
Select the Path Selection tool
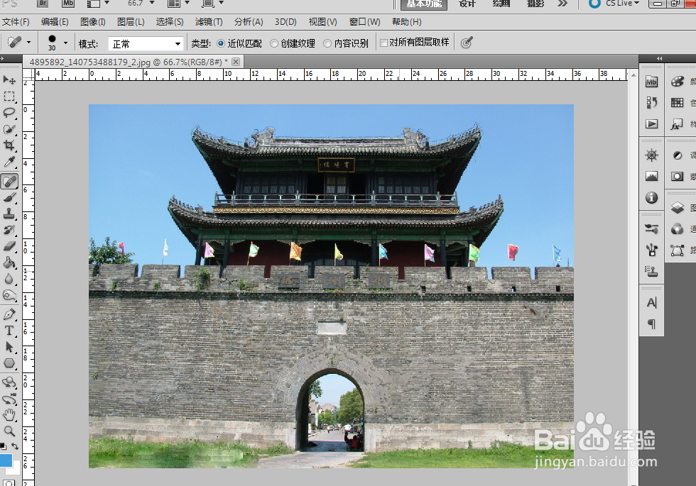click(9, 347)
